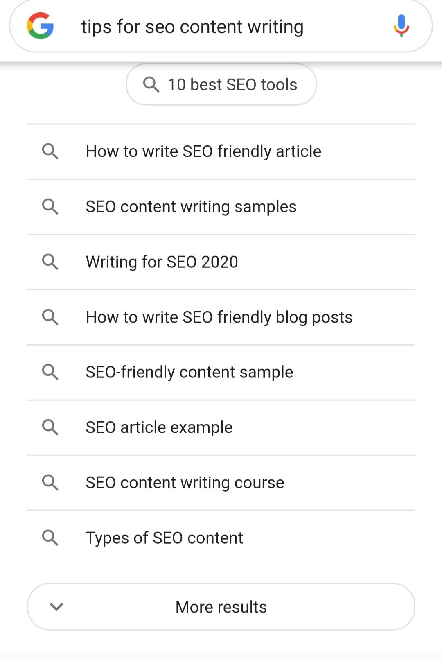Tap the search icon next to 'Types of SEO content'

(x=51, y=538)
